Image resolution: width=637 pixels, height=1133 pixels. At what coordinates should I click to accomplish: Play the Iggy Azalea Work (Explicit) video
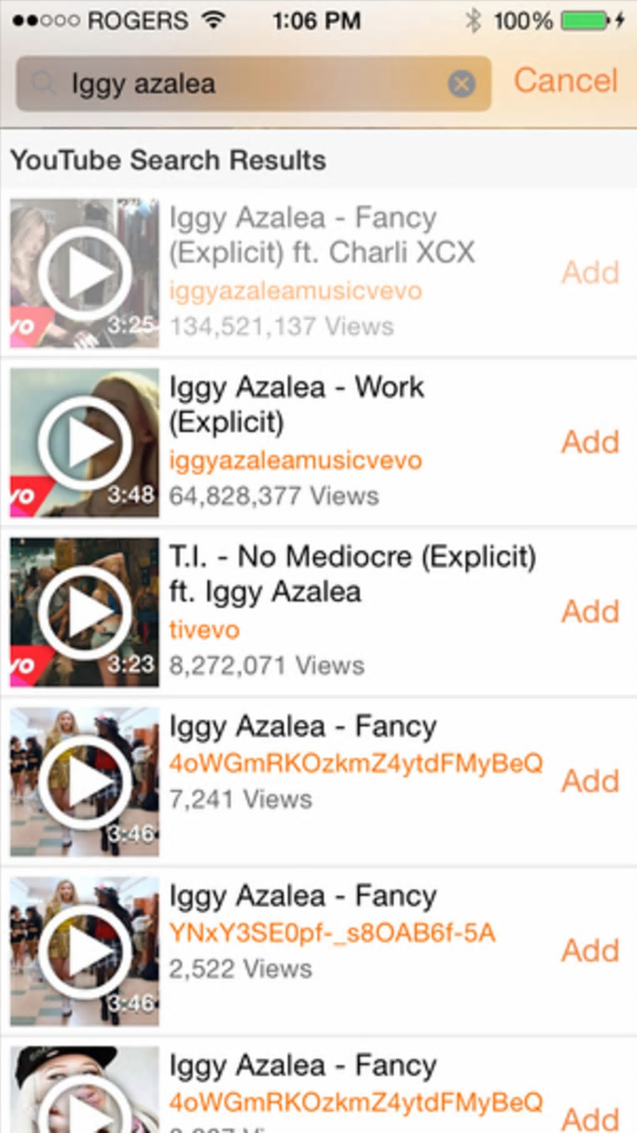84,442
